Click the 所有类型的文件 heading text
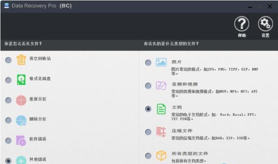 point(190,153)
